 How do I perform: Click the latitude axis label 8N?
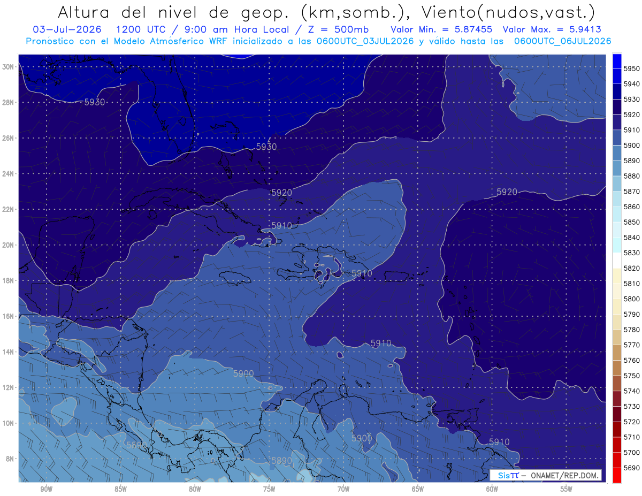(10, 459)
